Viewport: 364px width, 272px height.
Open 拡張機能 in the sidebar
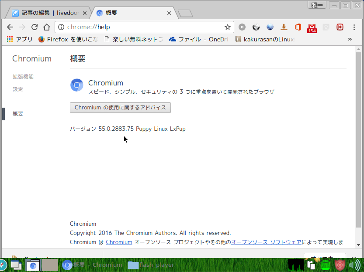click(x=23, y=77)
